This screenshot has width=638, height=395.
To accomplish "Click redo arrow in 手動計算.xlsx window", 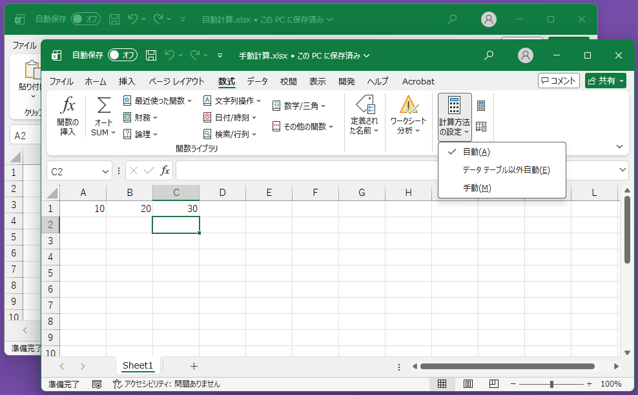I will click(195, 55).
